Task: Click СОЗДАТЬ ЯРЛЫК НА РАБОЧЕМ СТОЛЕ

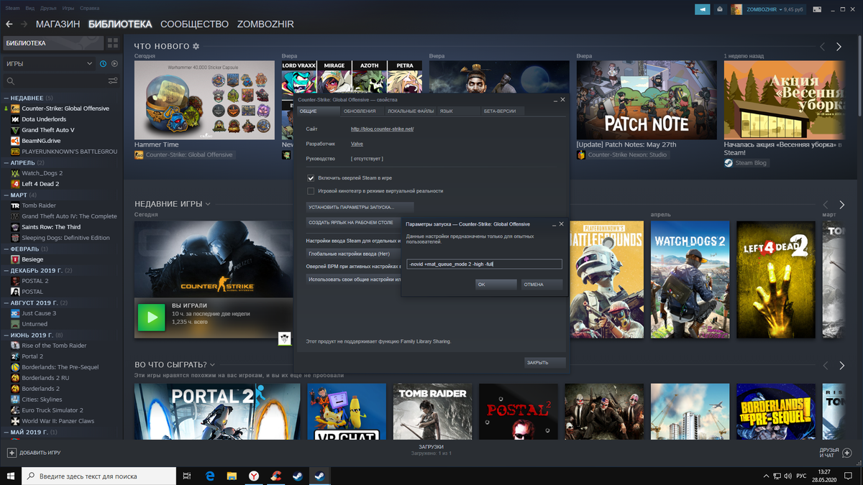Action: pyautogui.click(x=352, y=223)
